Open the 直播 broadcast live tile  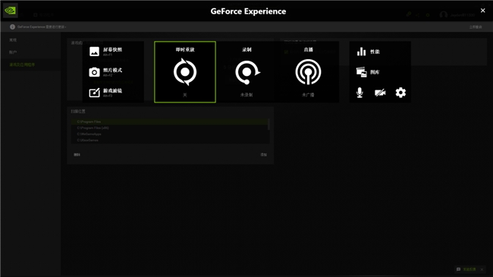tap(308, 72)
